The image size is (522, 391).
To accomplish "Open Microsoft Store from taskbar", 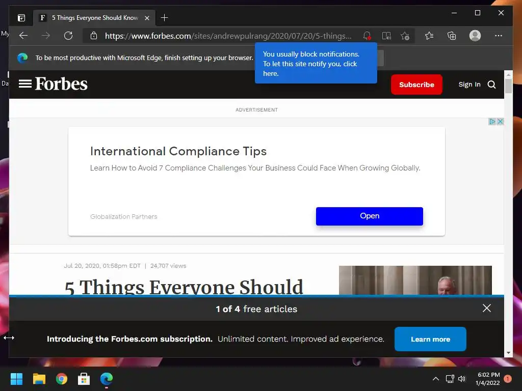I will [x=84, y=379].
